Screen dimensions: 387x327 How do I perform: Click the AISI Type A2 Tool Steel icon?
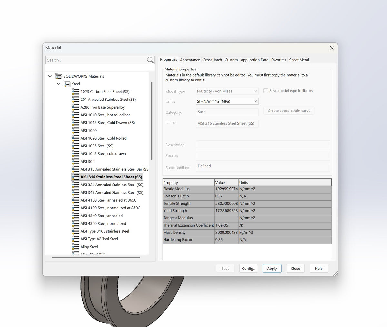(75, 239)
